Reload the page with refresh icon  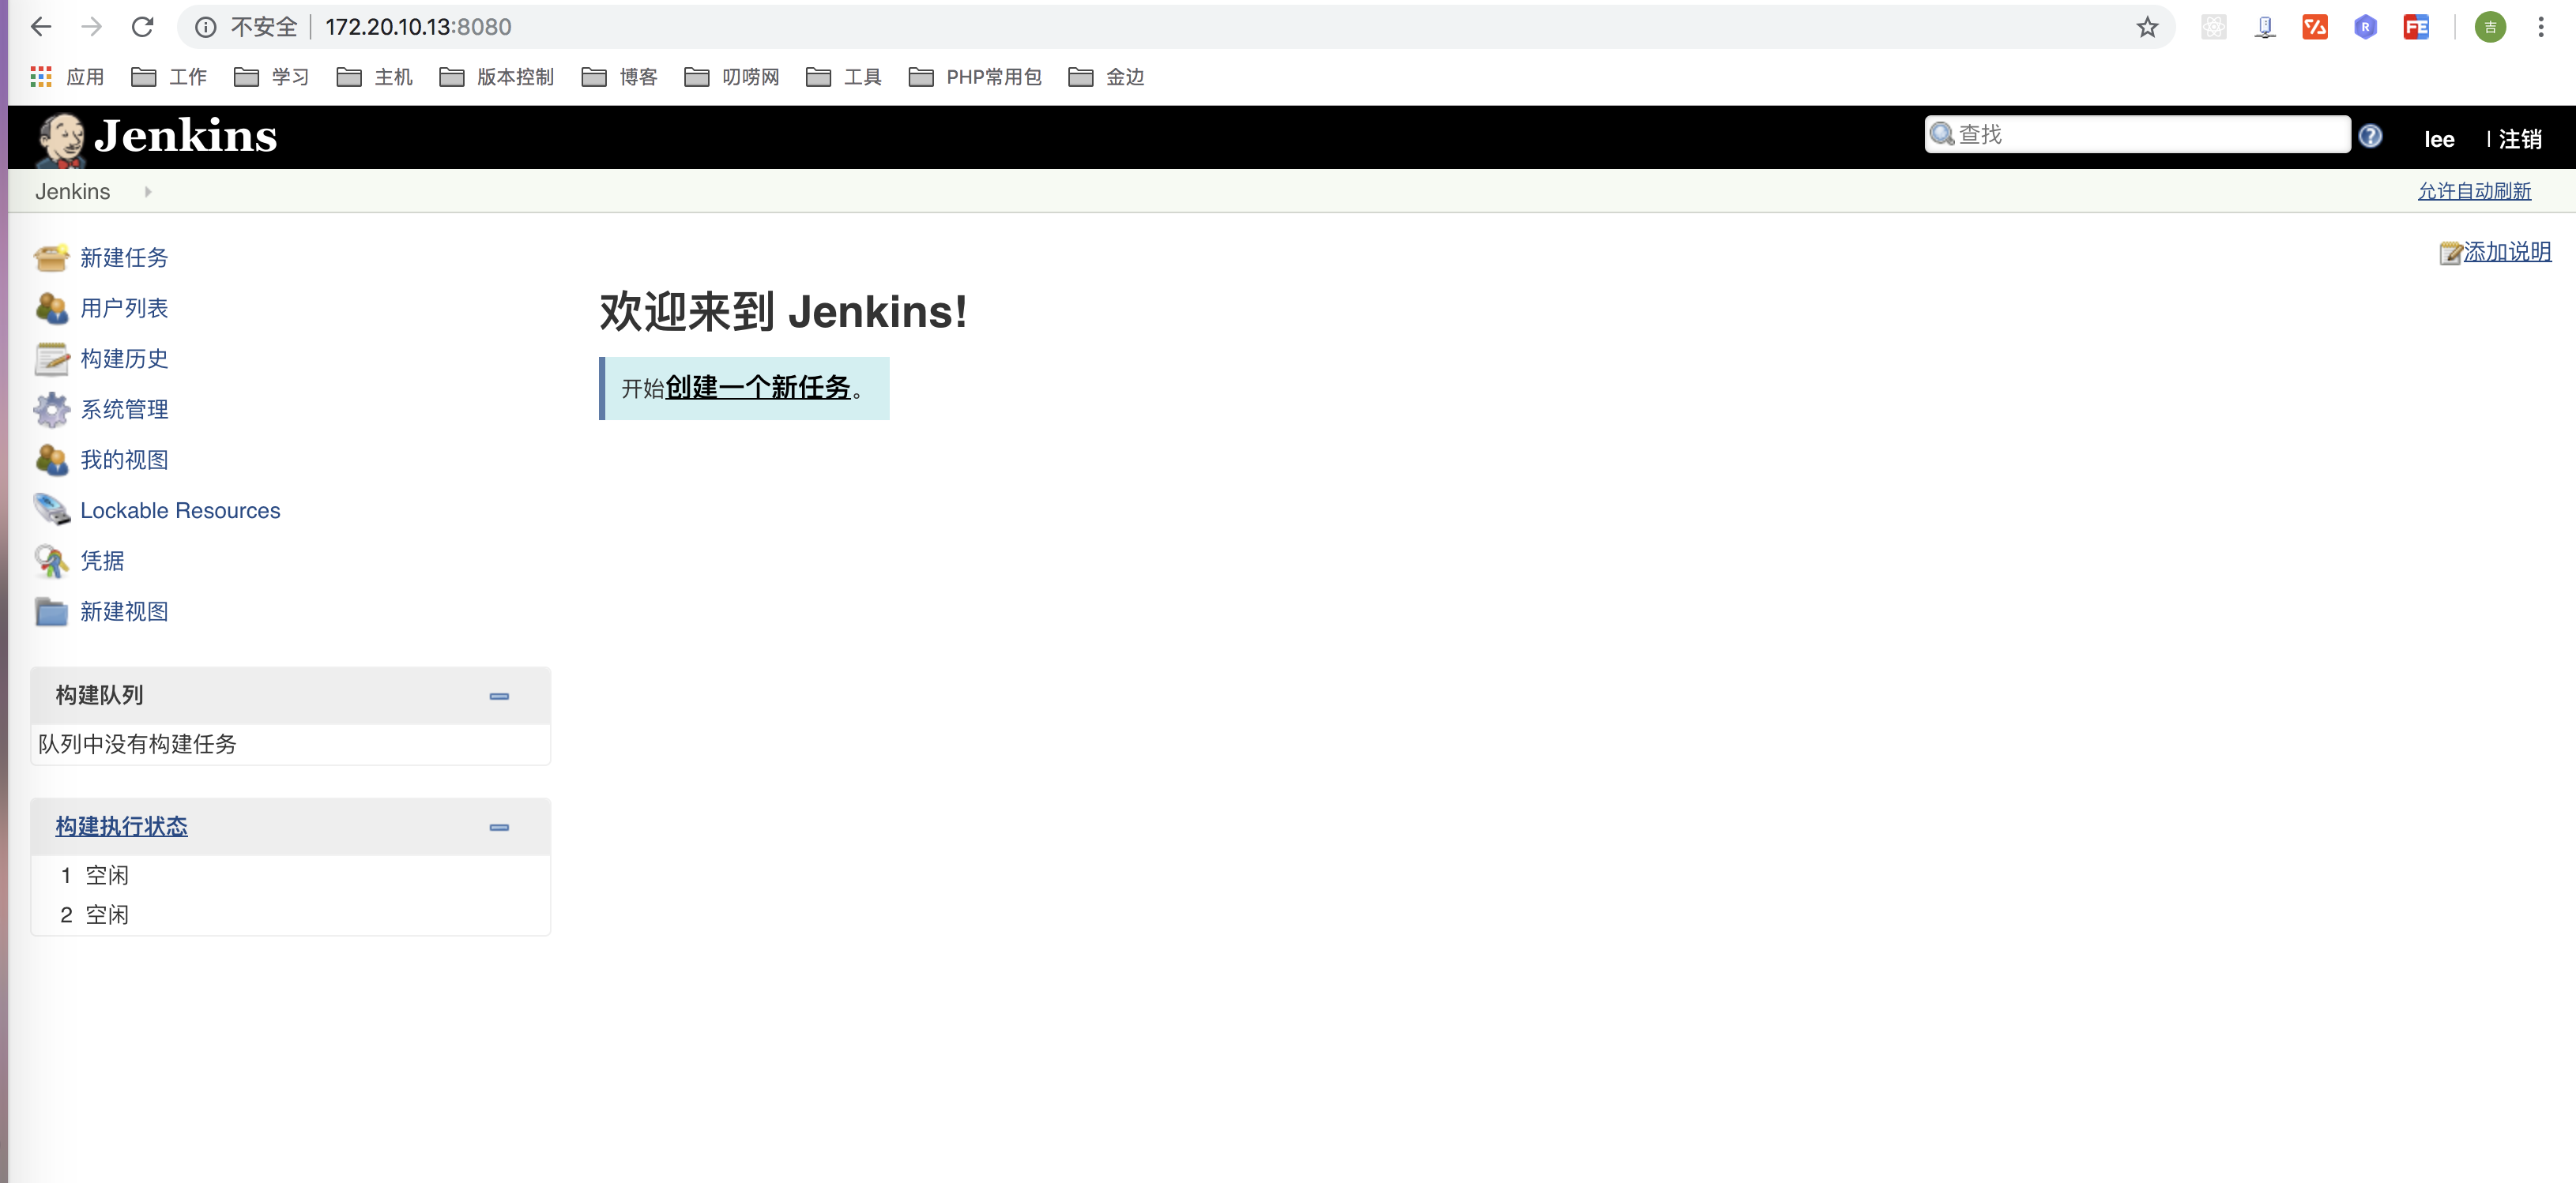143,27
